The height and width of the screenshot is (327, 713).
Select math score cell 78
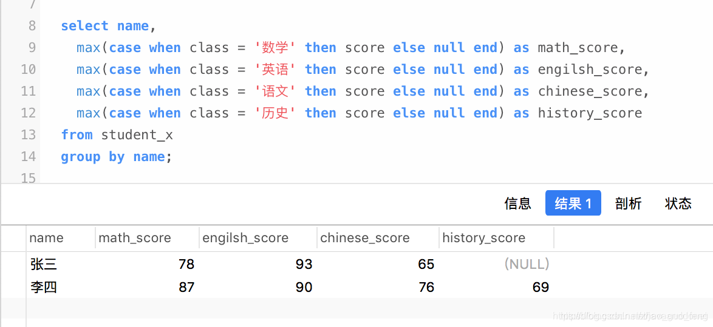(186, 264)
